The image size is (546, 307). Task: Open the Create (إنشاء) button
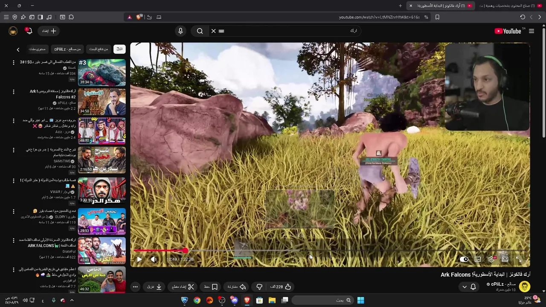pos(49,31)
